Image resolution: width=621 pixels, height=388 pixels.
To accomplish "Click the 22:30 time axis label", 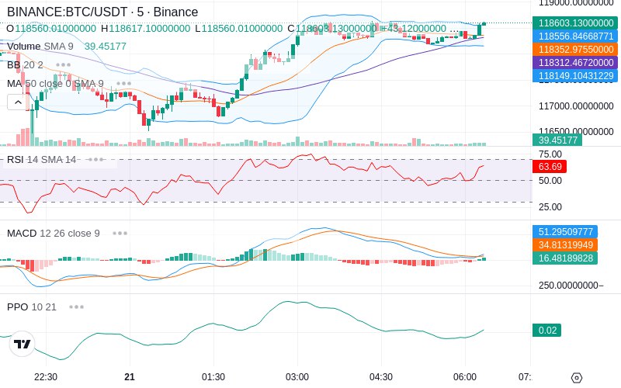I will 46,377.
